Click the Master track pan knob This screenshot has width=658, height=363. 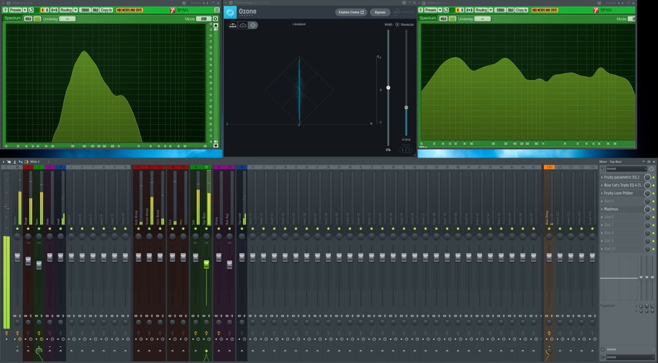pos(17,237)
